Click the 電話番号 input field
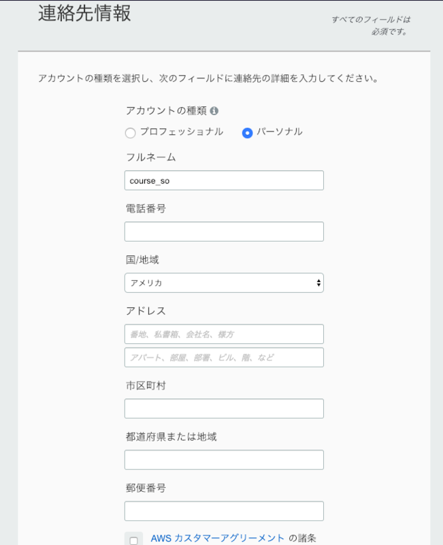 point(223,231)
